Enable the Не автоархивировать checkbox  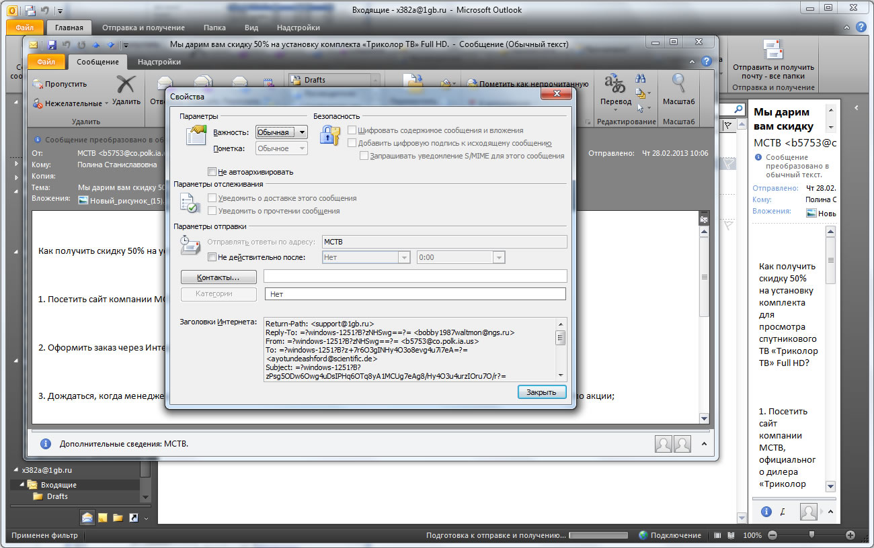(212, 172)
